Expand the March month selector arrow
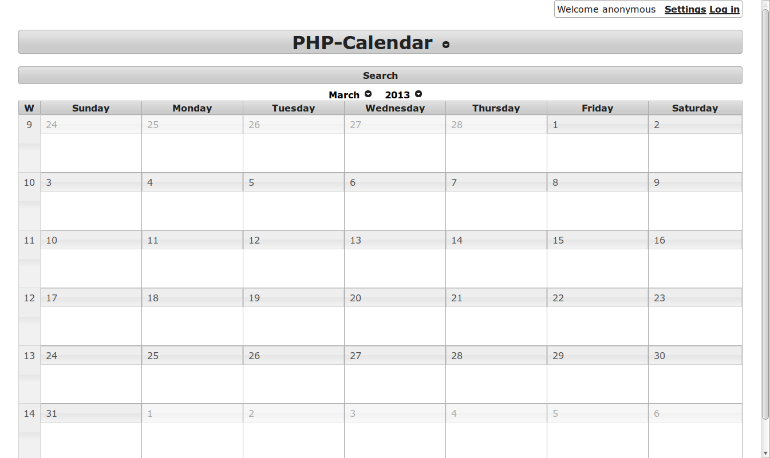Screen dimensions: 770x458 pyautogui.click(x=368, y=94)
